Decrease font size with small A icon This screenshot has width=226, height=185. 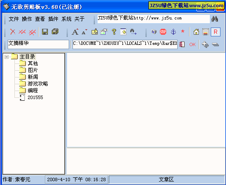(84, 32)
